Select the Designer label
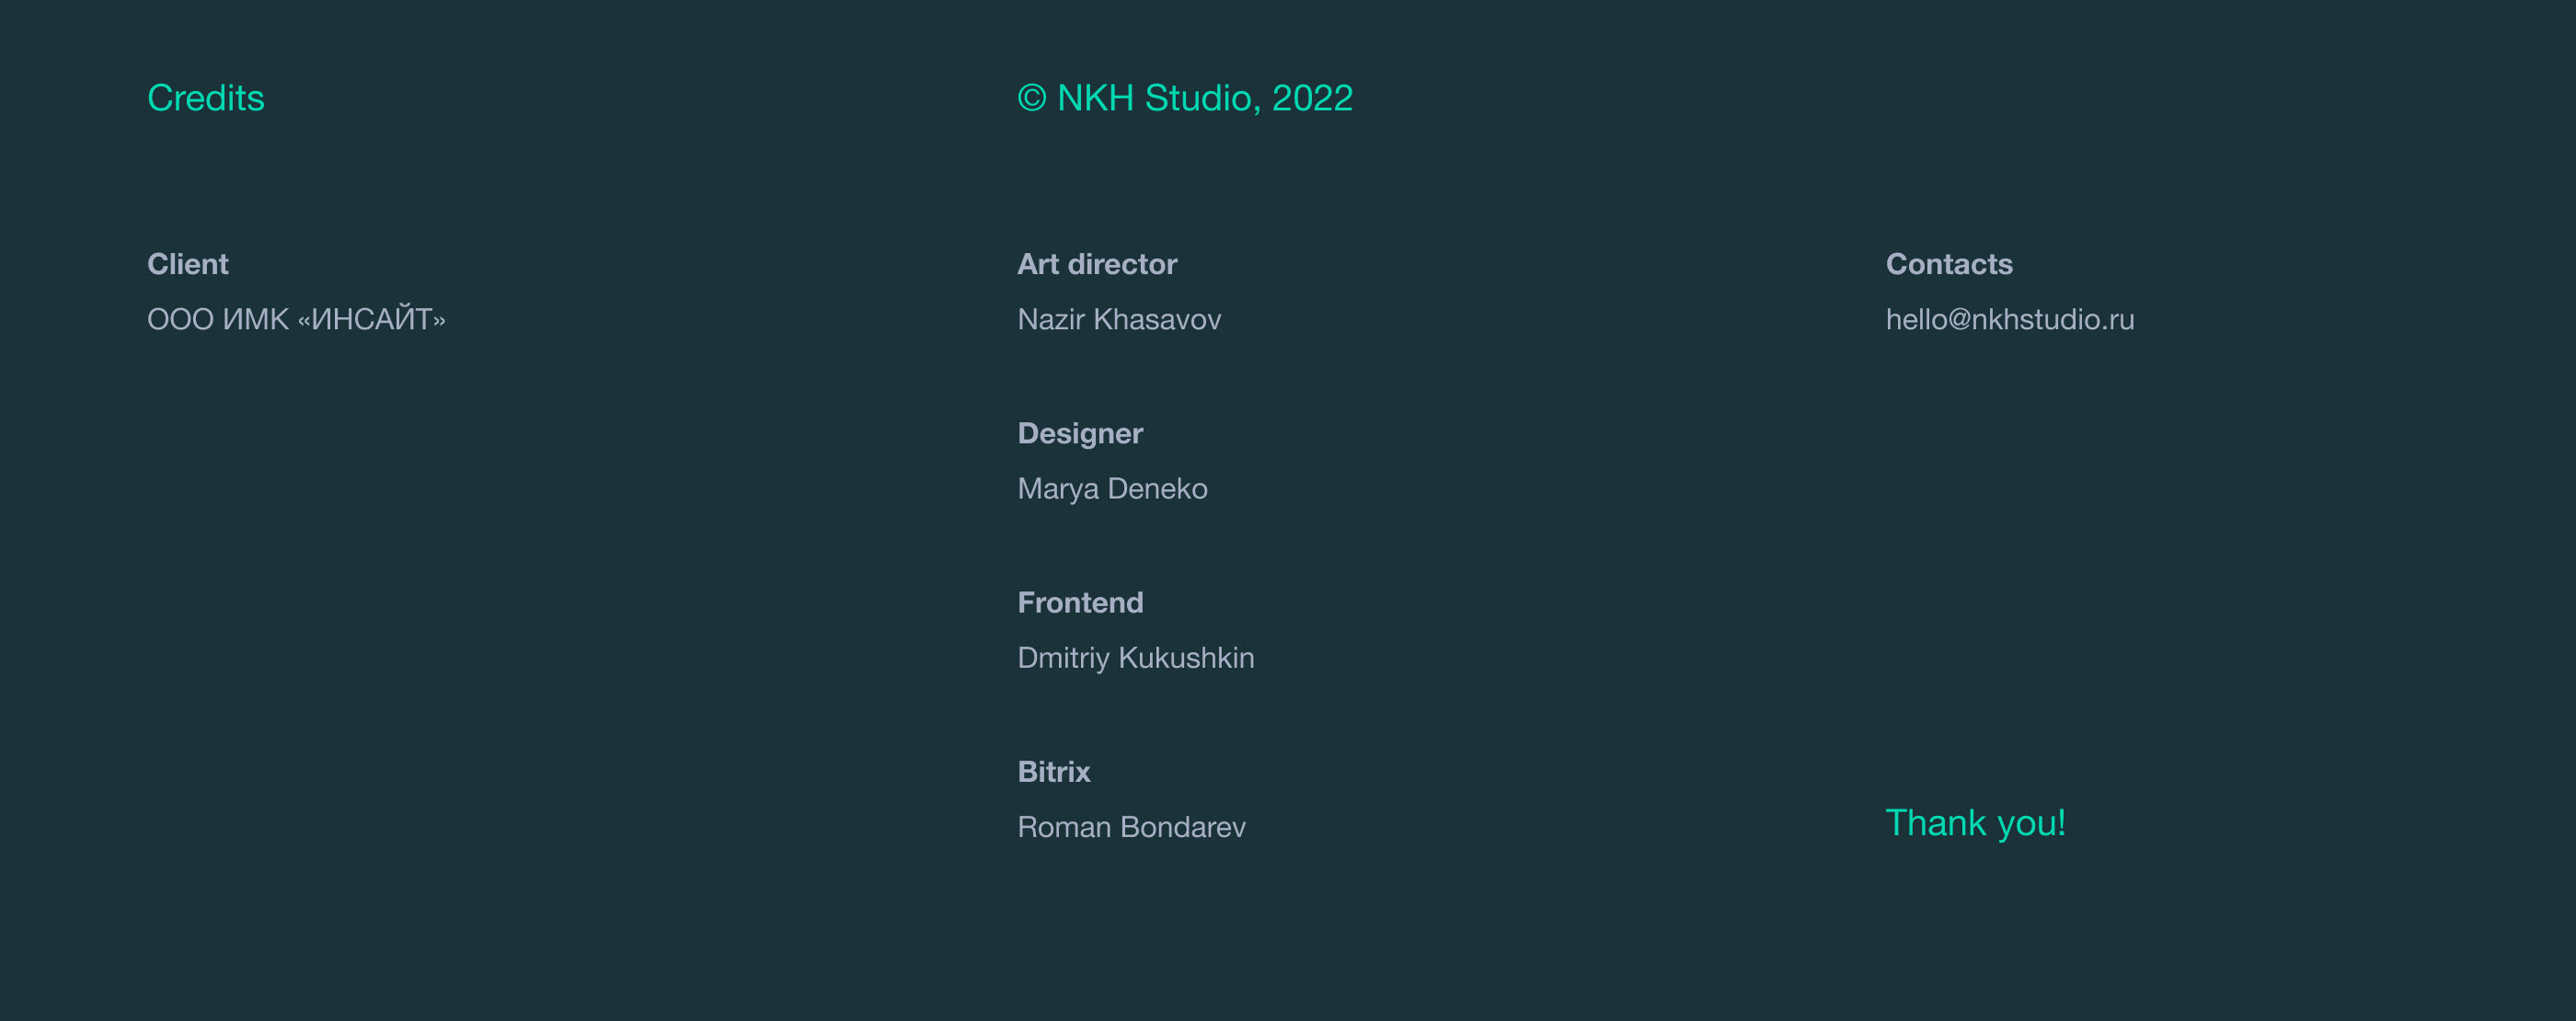This screenshot has width=2576, height=1021. tap(1080, 433)
